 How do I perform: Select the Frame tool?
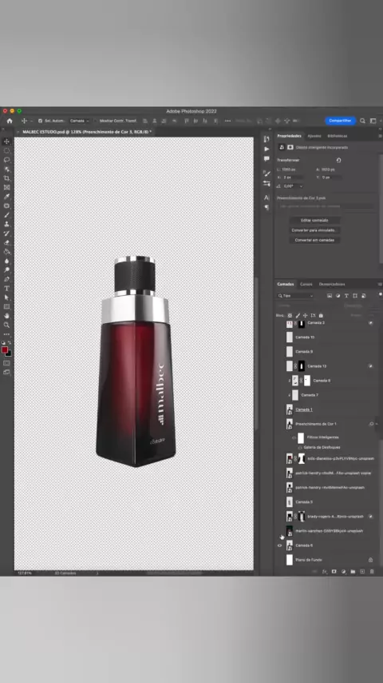coord(6,187)
